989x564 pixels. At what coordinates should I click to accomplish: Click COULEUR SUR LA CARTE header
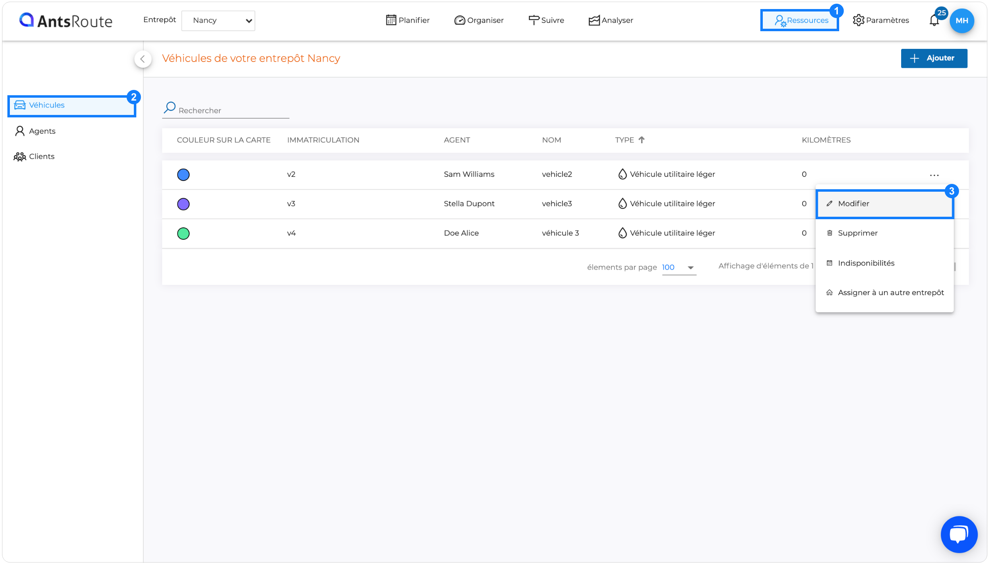pyautogui.click(x=224, y=140)
